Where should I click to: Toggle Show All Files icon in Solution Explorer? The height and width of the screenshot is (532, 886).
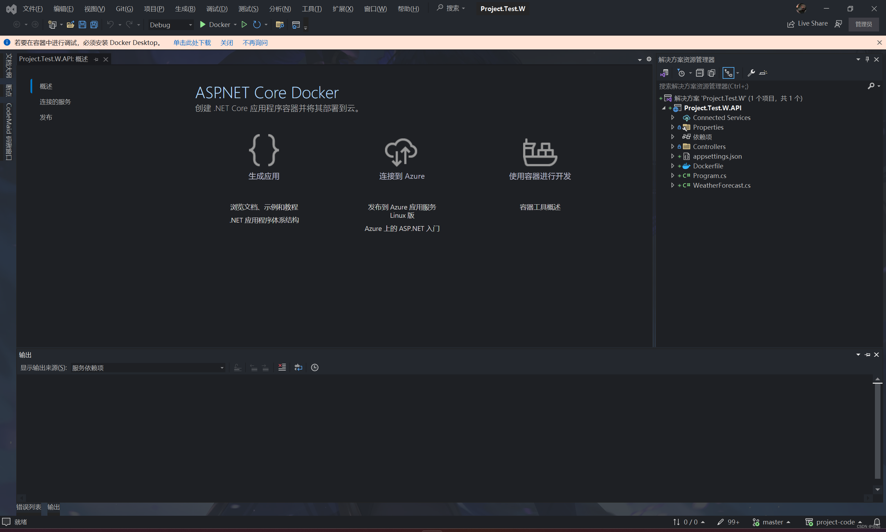[x=712, y=73]
